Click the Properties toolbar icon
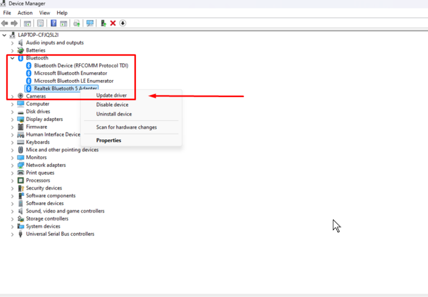428x297 pixels. pyautogui.click(x=41, y=24)
